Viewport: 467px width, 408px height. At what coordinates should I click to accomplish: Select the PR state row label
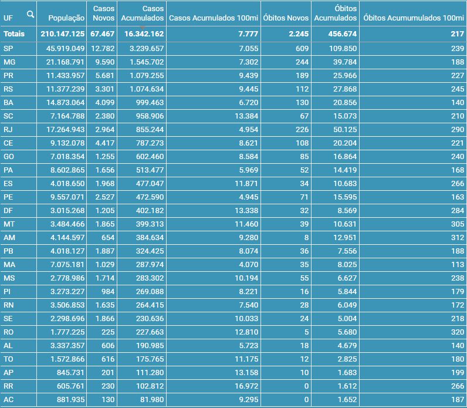tap(8, 76)
